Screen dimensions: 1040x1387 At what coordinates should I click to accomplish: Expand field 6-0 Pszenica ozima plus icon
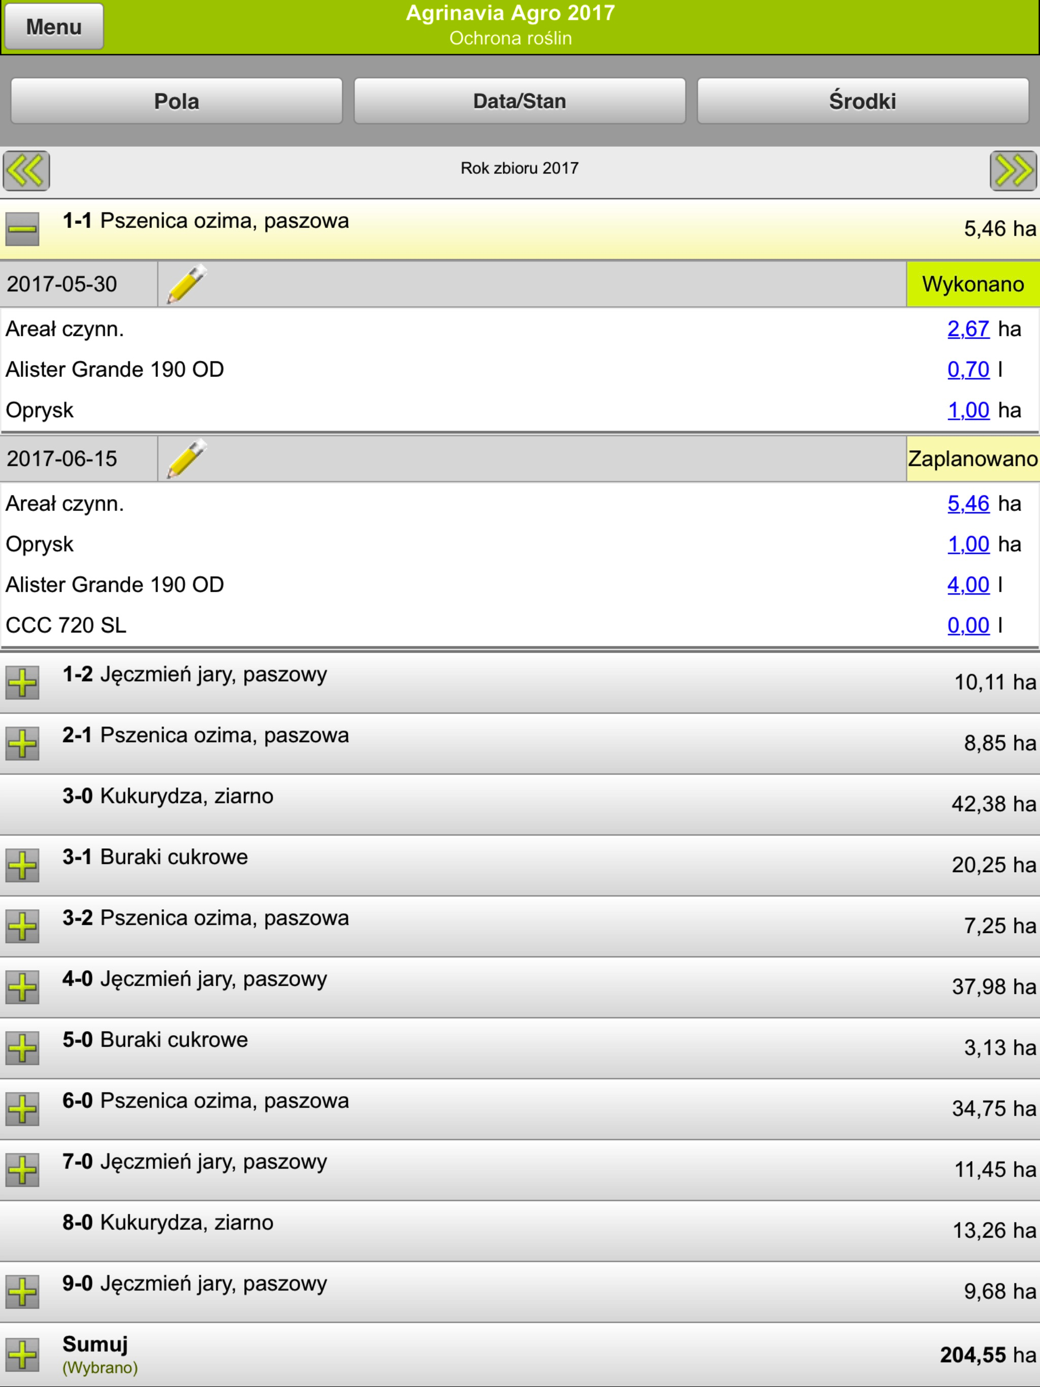point(22,1109)
